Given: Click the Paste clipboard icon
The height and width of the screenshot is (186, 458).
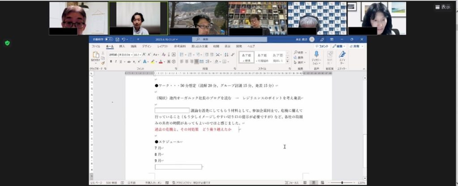Looking at the screenshot, I should [x=96, y=55].
